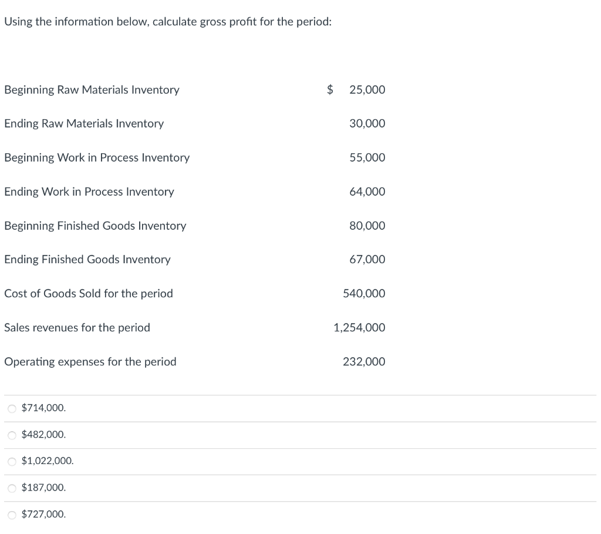Click the radio circle beside $727,000
The width and height of the screenshot is (601, 534).
click(x=12, y=513)
